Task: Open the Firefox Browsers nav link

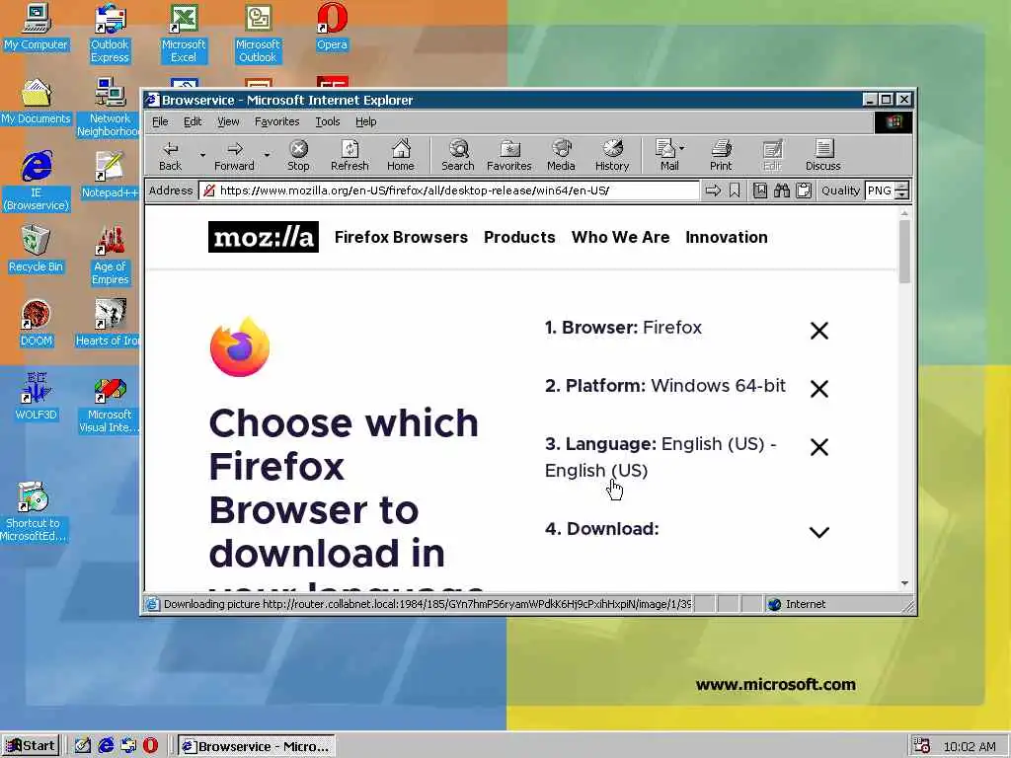Action: [x=401, y=237]
